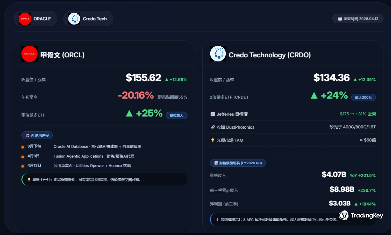Click the lightbulb icon in 摩根士丹利 note
Image resolution: width=391 pixels, height=235 pixels.
coord(29,180)
